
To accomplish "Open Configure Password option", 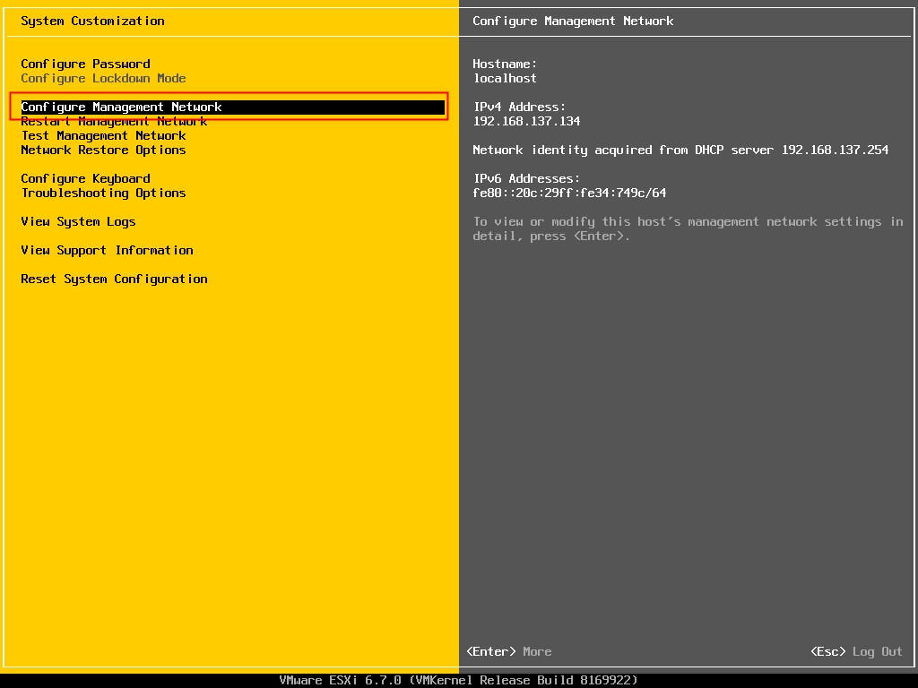I will 85,64.
